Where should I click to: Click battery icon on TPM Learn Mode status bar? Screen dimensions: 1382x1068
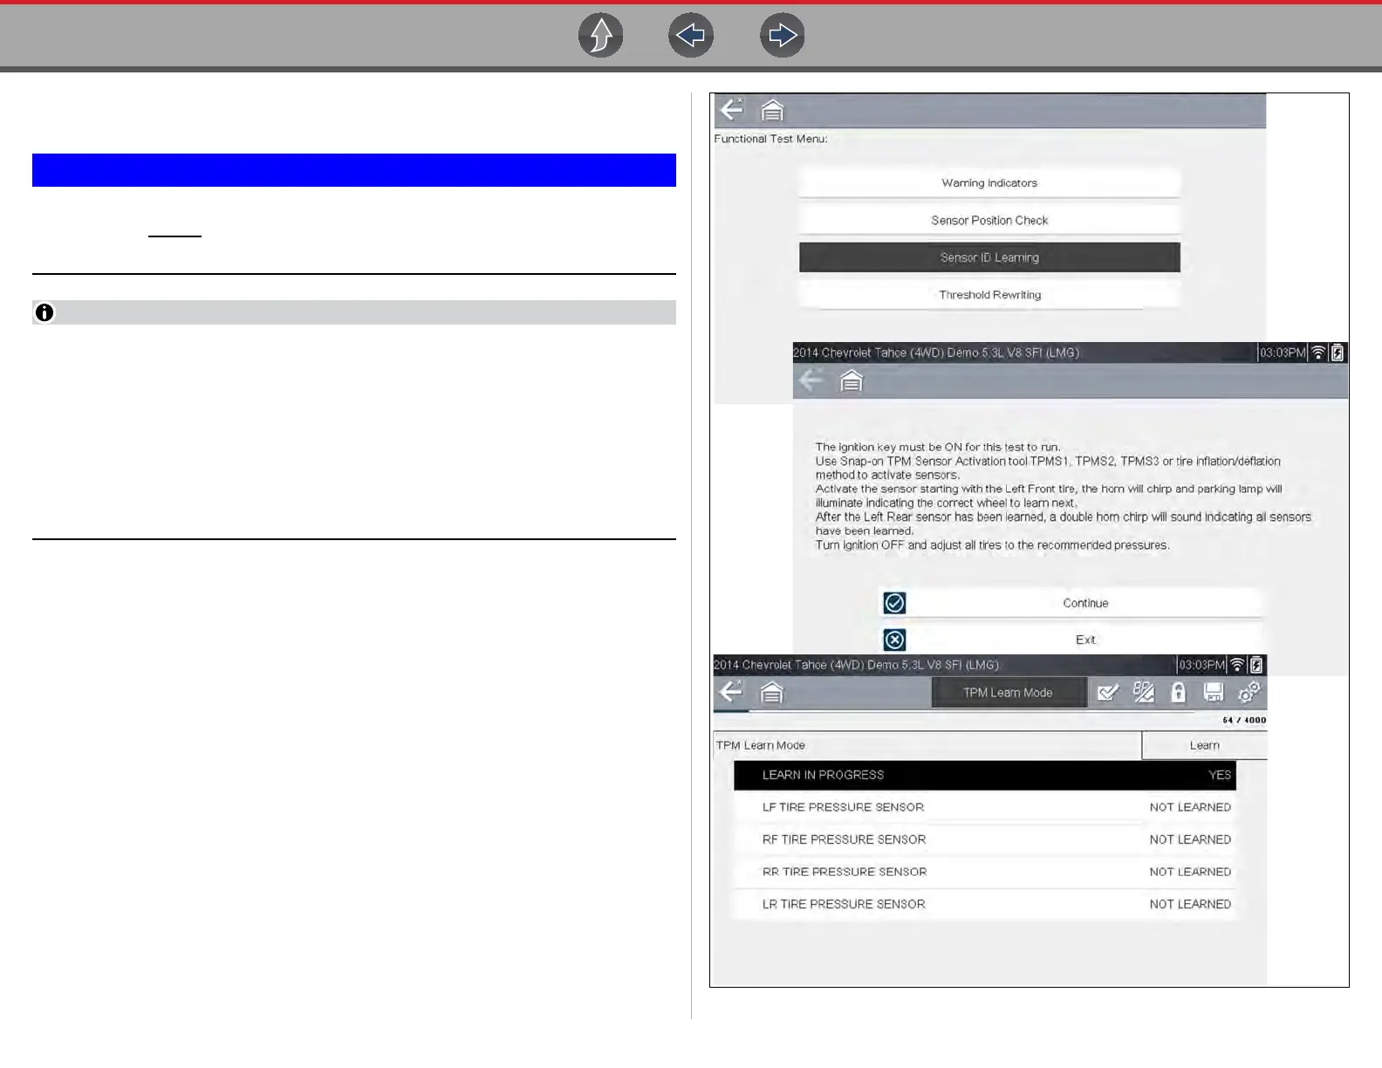click(x=1256, y=665)
